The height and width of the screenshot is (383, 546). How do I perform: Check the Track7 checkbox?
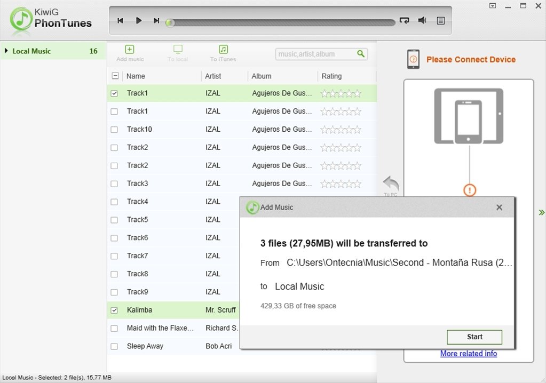click(114, 256)
